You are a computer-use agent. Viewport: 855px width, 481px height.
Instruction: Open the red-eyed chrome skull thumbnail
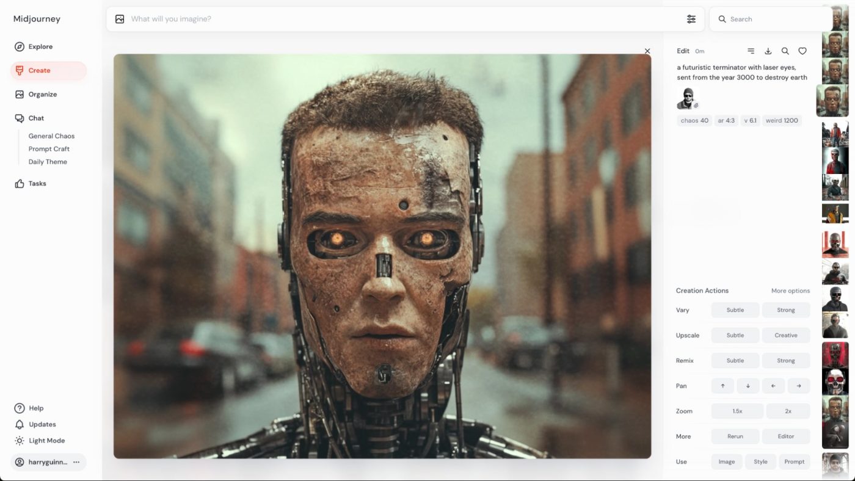point(835,382)
